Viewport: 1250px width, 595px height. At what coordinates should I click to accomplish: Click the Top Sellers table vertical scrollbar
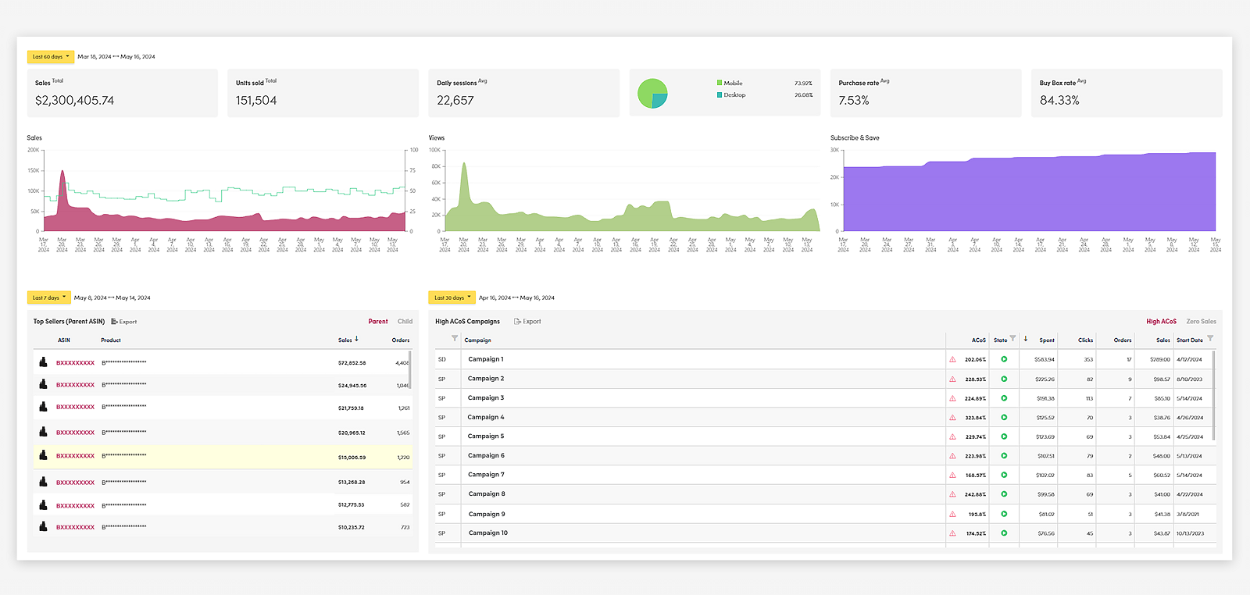pos(410,371)
